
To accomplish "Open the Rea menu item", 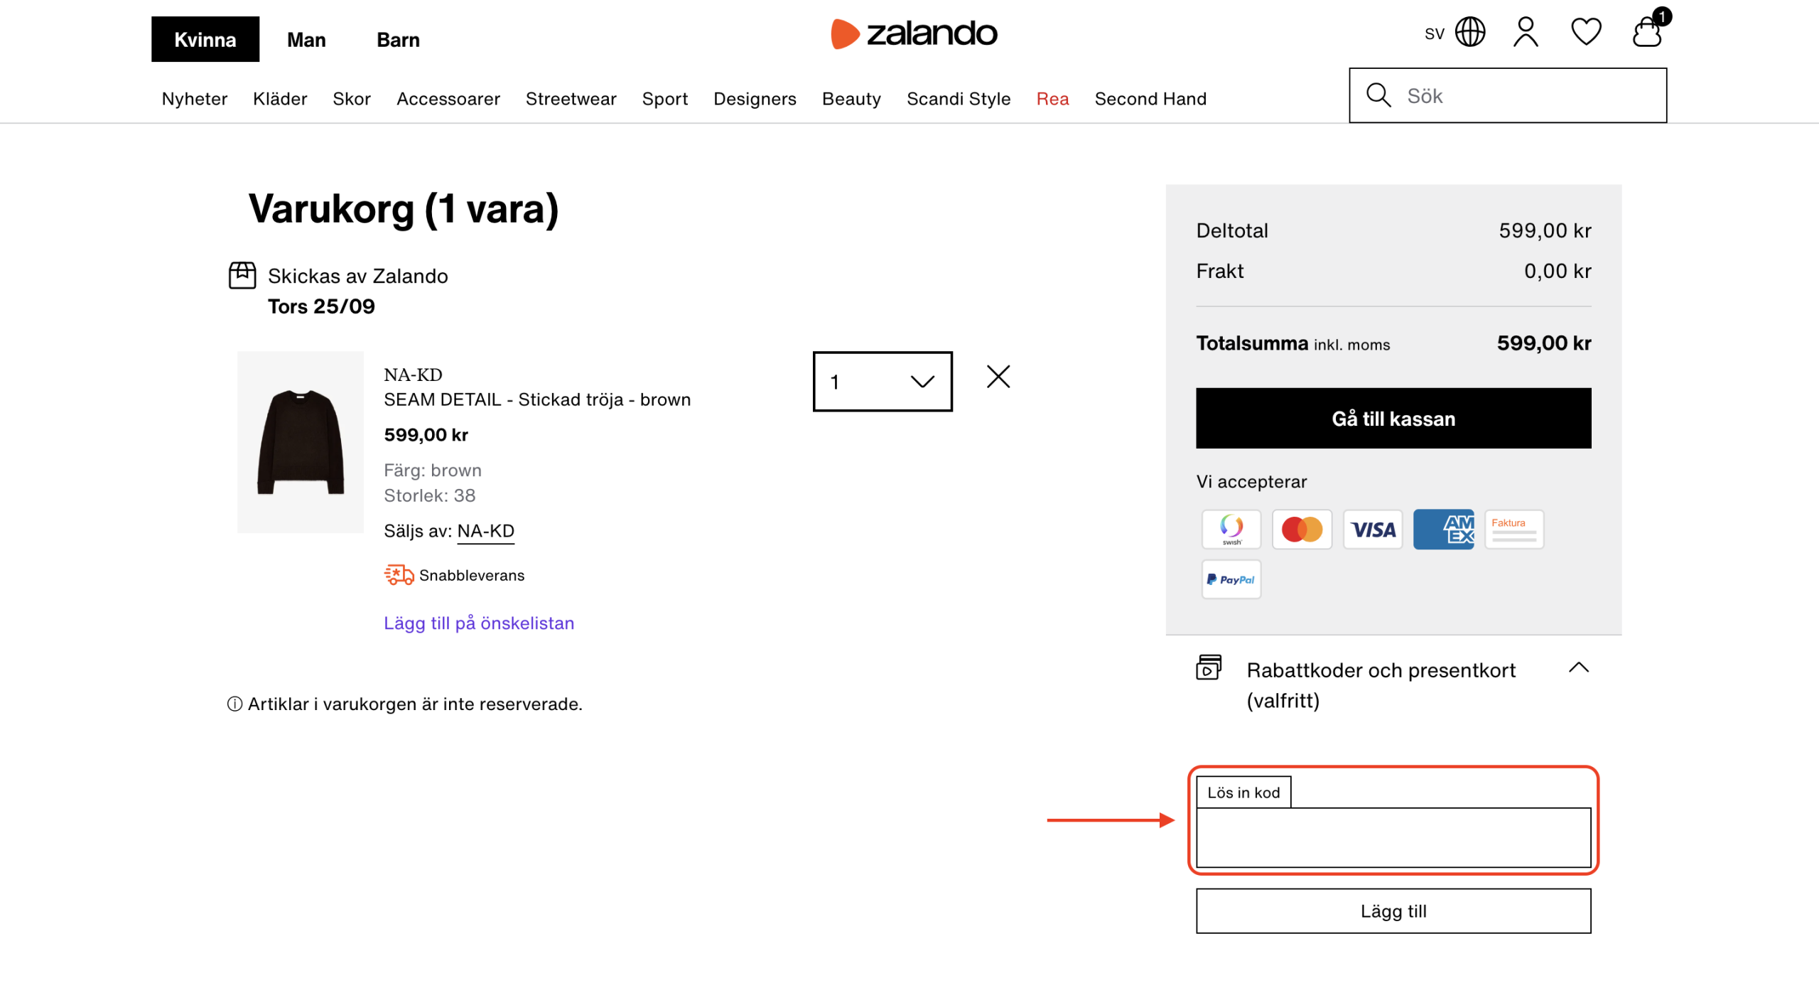I will pyautogui.click(x=1052, y=99).
